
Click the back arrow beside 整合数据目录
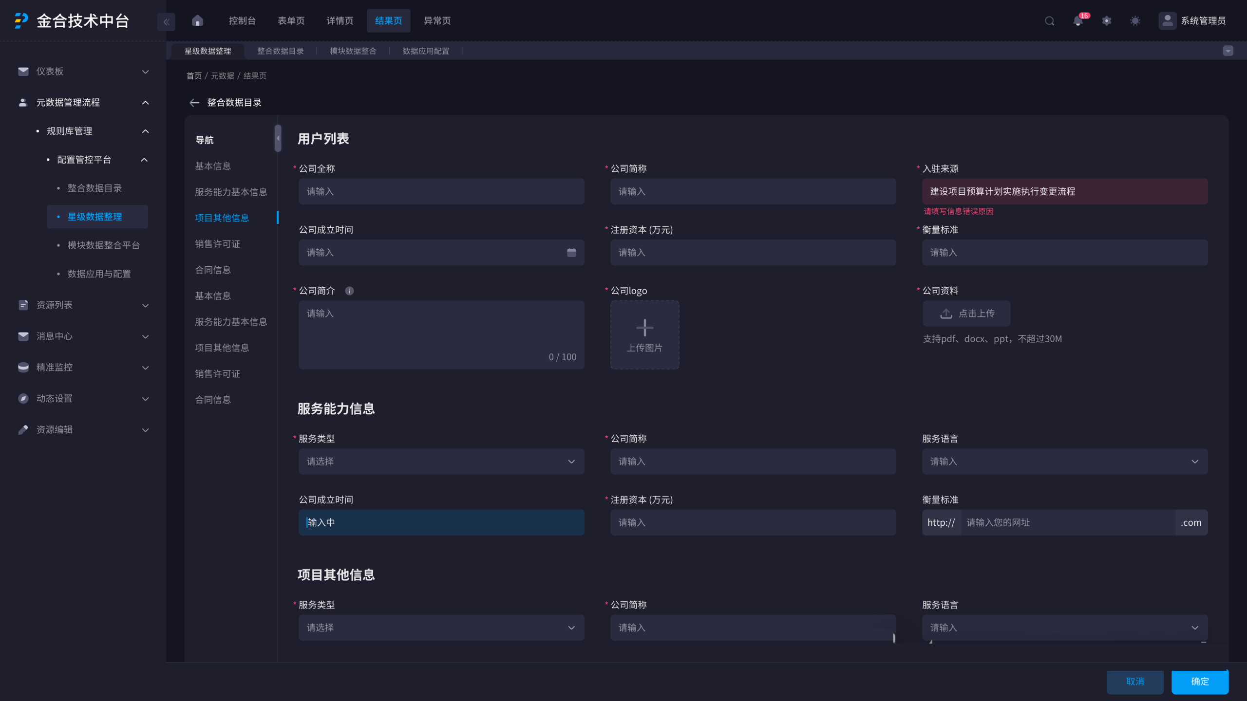coord(194,103)
